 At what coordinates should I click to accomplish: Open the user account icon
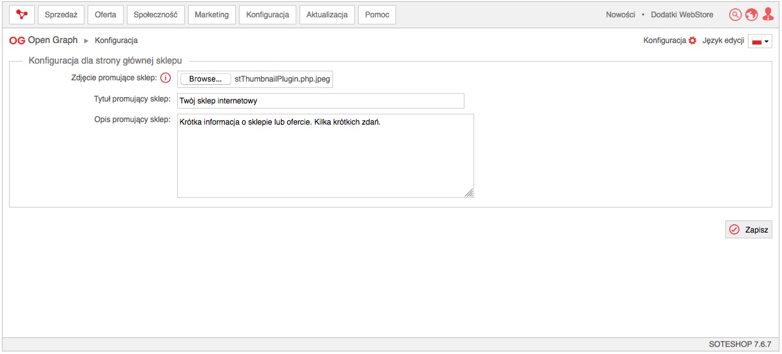click(767, 14)
